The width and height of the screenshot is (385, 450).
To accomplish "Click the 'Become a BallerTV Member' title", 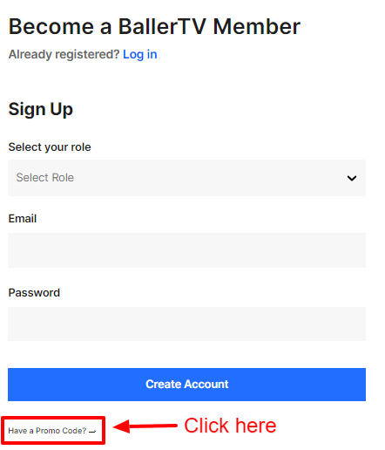I will pos(154,26).
